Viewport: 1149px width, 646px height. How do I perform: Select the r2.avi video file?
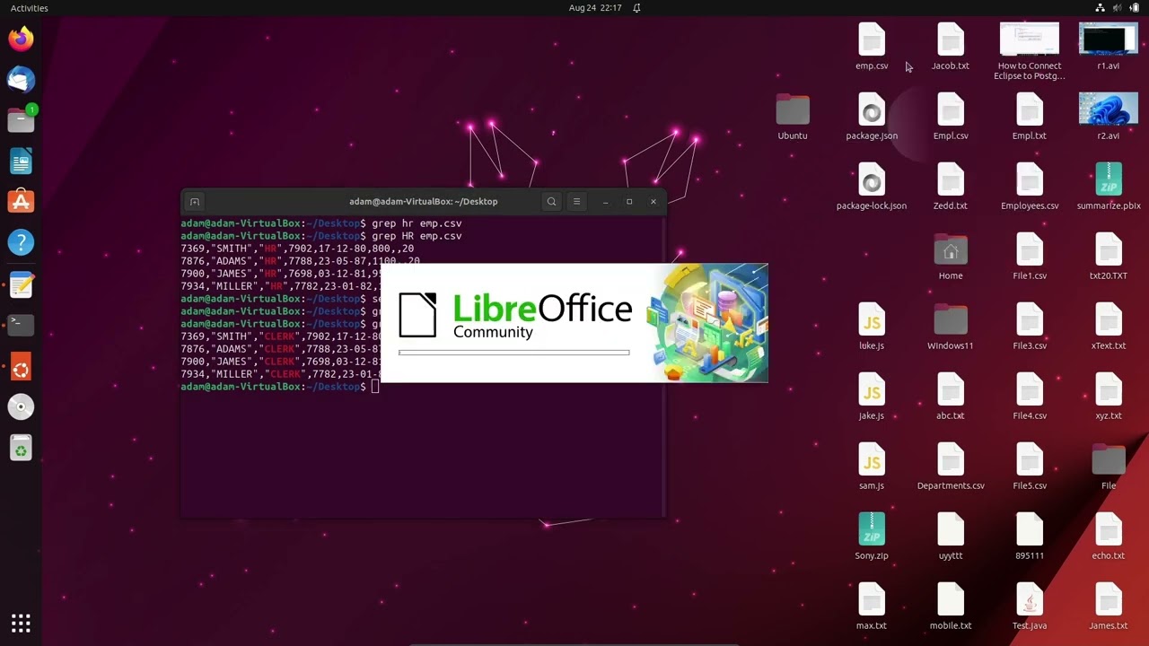point(1109,117)
